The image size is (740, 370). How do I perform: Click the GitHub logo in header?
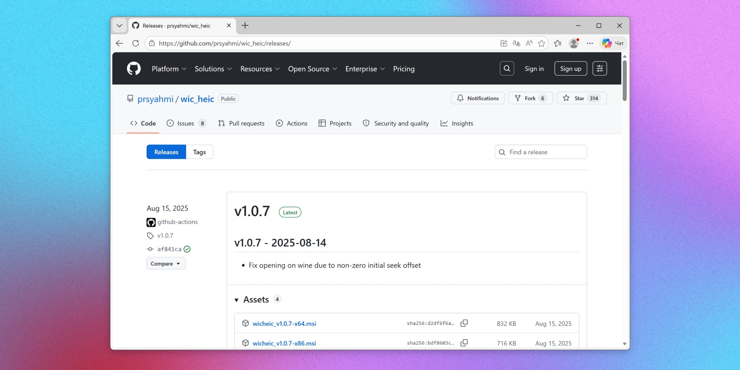pyautogui.click(x=134, y=69)
